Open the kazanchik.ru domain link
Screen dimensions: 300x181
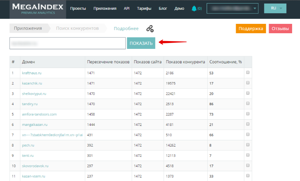pos(32,83)
